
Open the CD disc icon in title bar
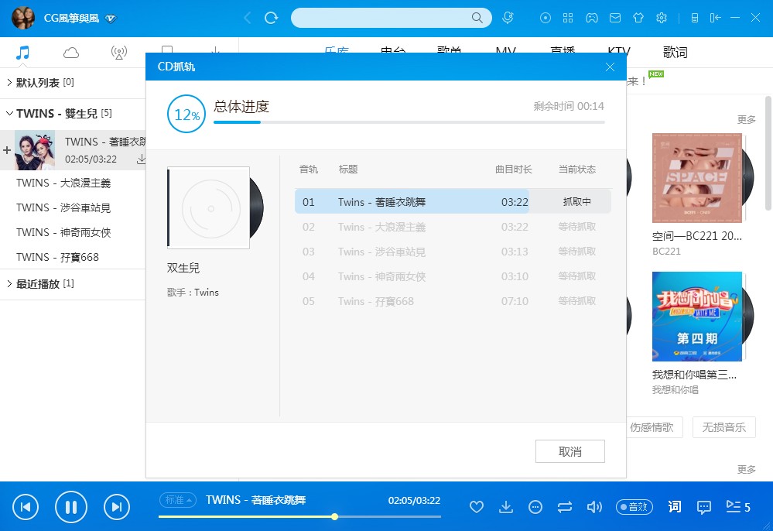pos(546,19)
